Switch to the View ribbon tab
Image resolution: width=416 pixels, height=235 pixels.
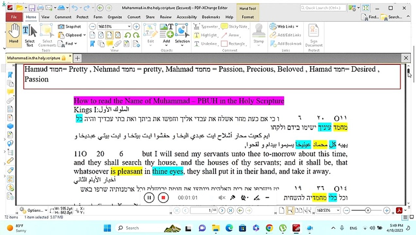pos(45,17)
